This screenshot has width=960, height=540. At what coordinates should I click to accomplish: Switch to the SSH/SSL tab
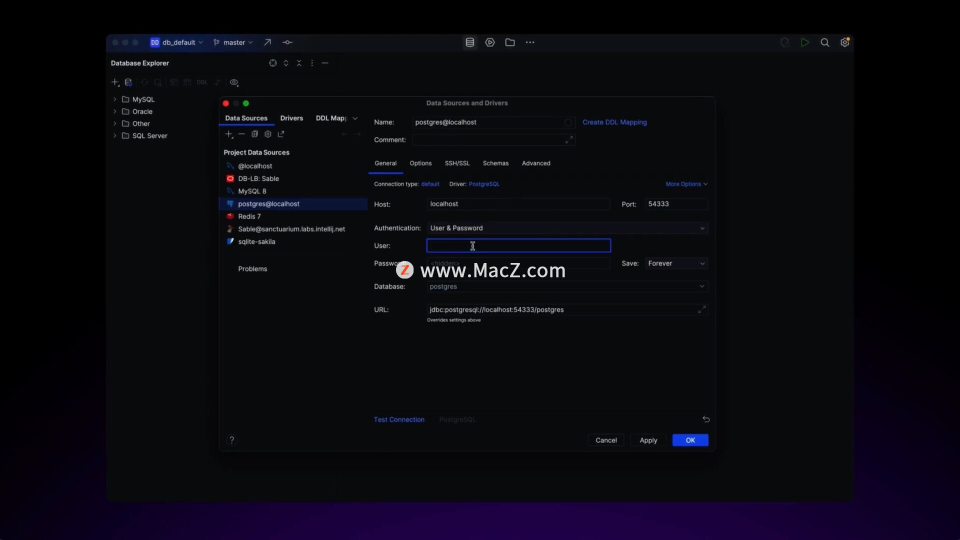[x=457, y=163]
